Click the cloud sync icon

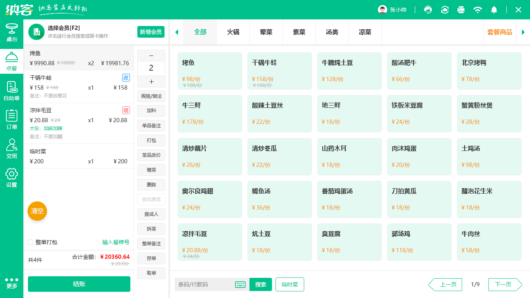(444, 10)
